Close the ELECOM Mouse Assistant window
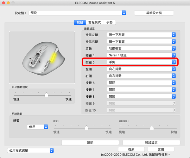The width and height of the screenshot is (190, 158). [x=3, y=3]
